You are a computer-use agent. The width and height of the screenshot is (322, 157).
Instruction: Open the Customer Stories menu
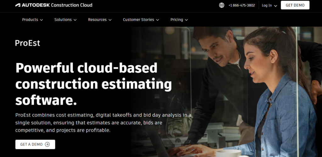138,19
